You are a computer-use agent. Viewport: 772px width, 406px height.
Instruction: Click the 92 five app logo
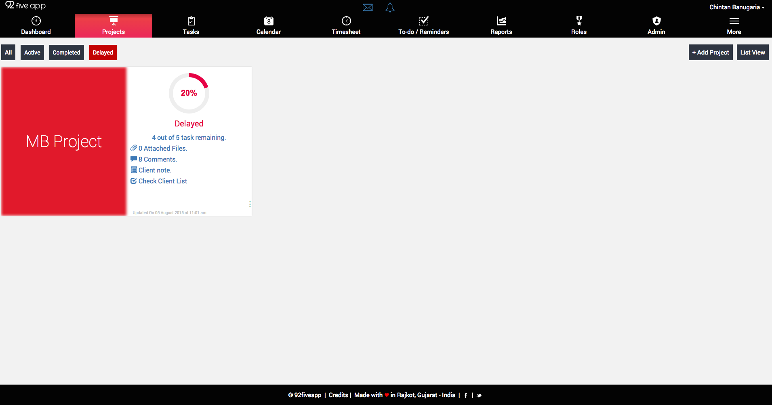[25, 5]
